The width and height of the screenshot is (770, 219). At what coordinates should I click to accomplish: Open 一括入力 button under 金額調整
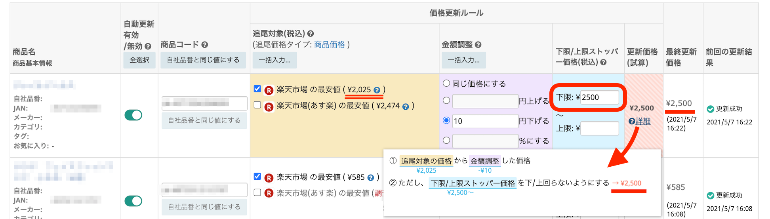click(463, 60)
